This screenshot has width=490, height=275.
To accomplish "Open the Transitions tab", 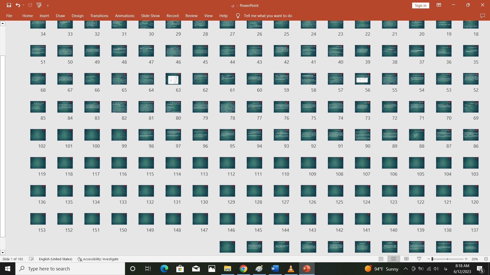I will [x=99, y=16].
